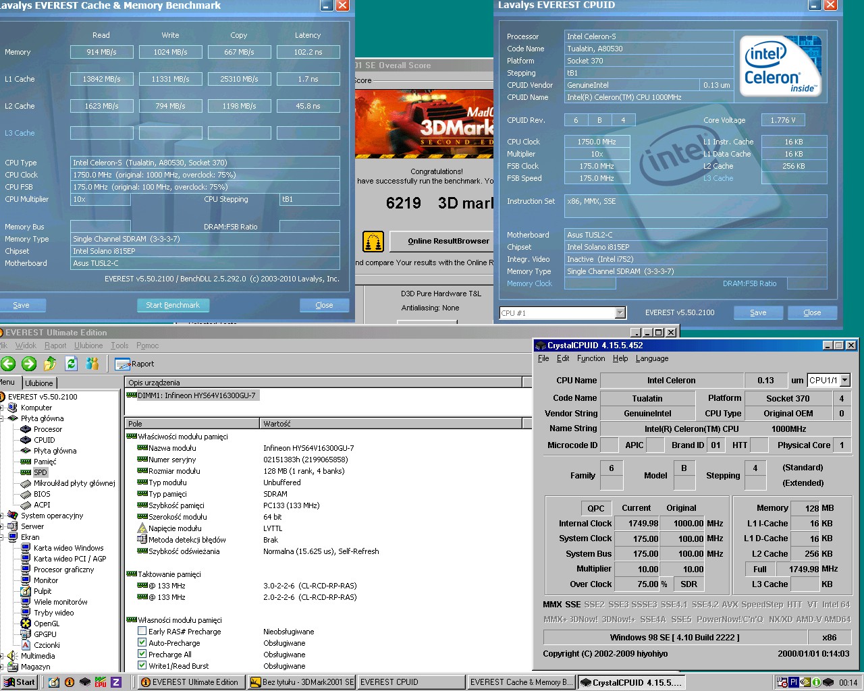Switch to the Ulubione tab in side panel
This screenshot has width=864, height=691.
click(x=38, y=383)
